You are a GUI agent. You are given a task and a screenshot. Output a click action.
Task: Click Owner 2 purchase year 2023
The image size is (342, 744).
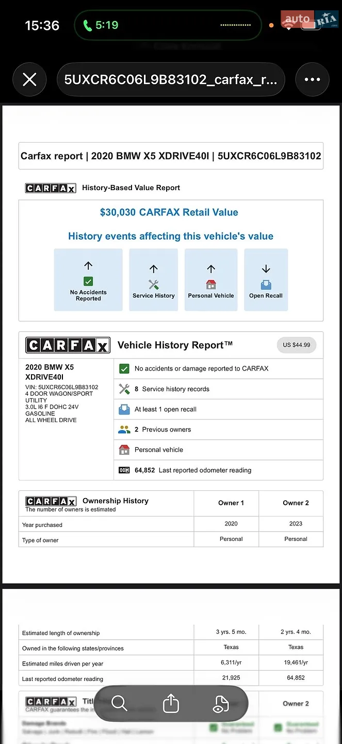296,523
